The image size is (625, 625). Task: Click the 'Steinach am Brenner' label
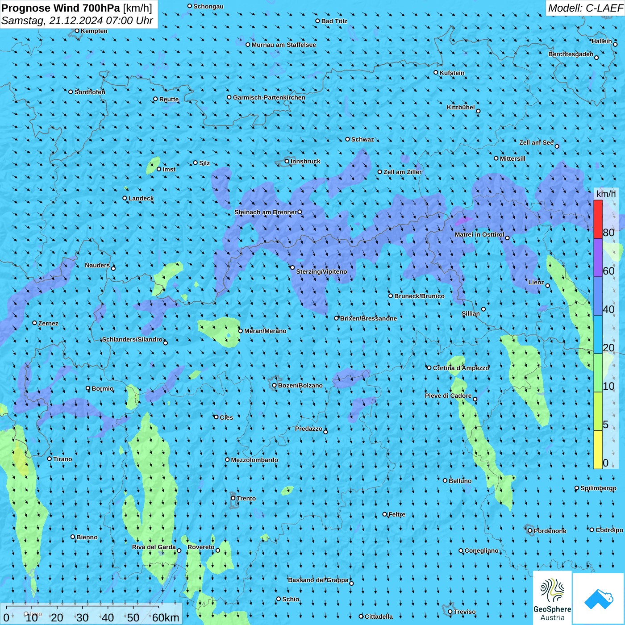[x=266, y=212]
